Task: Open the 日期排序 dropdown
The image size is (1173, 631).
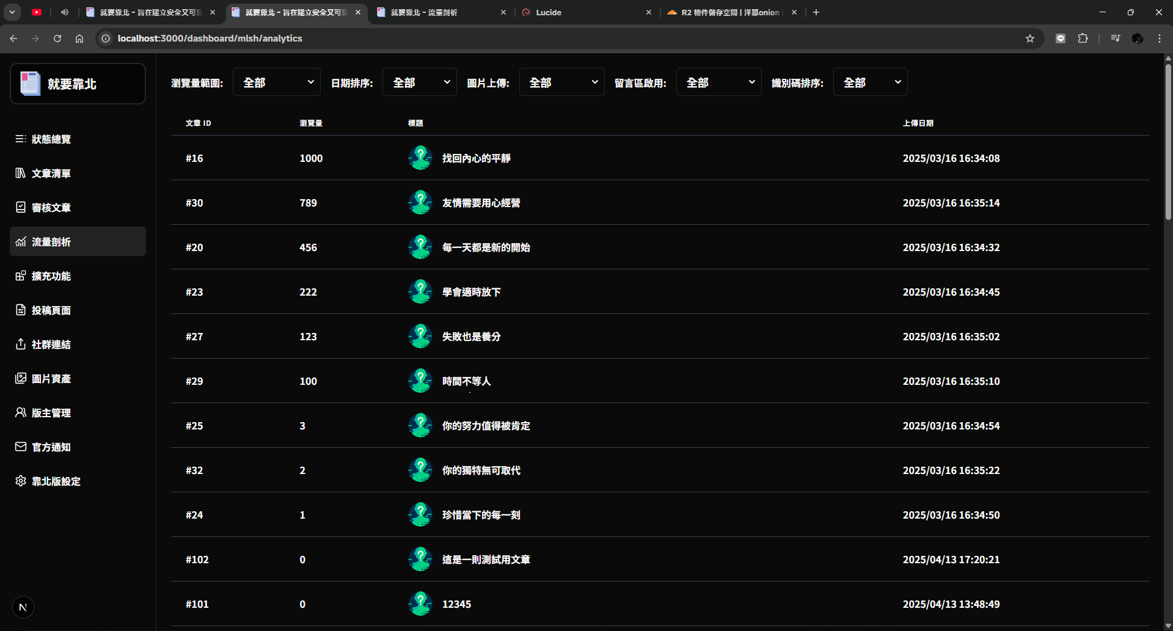Action: point(420,82)
